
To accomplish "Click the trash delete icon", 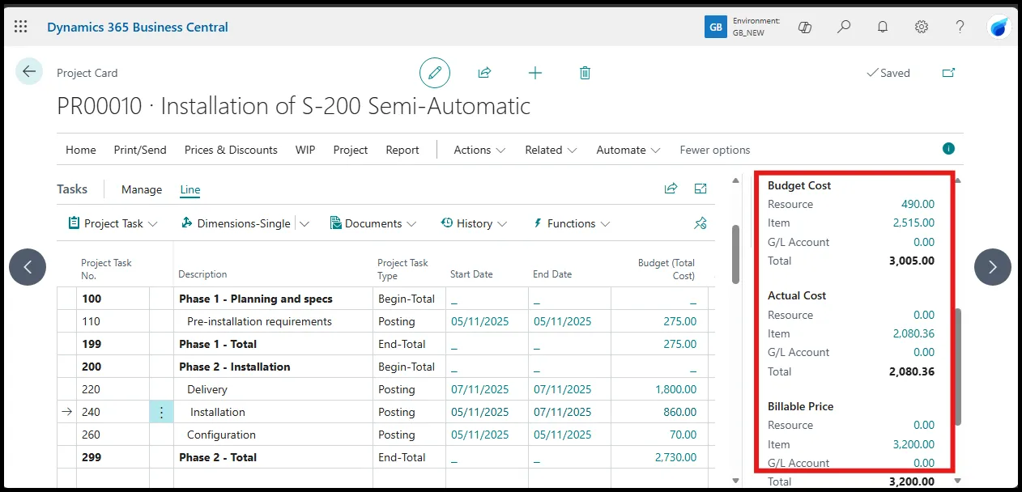I will click(585, 73).
